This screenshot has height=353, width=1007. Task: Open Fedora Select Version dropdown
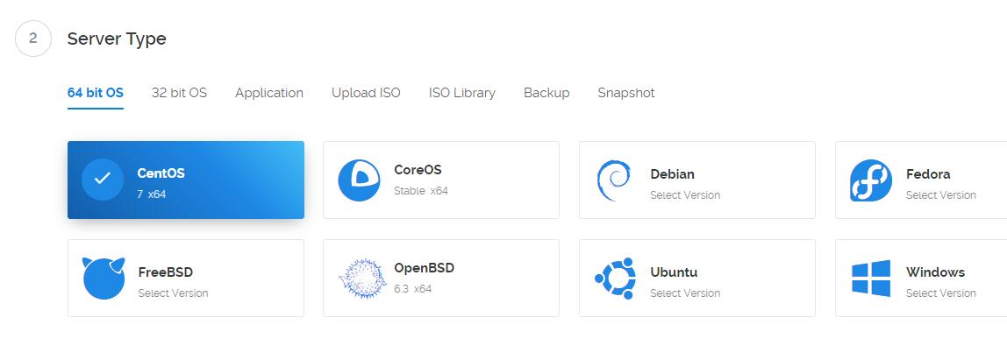pyautogui.click(x=941, y=195)
